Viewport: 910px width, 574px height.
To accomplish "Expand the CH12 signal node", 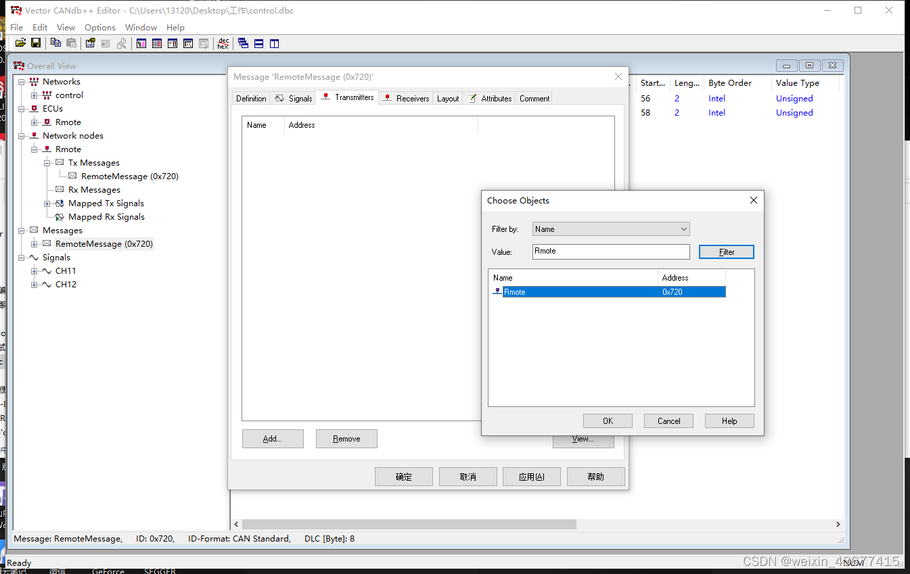I will coord(34,285).
